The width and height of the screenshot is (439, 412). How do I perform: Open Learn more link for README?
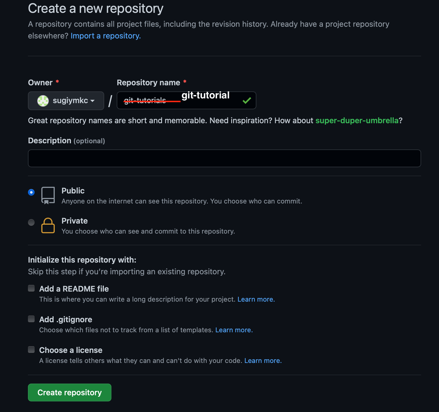[256, 299]
